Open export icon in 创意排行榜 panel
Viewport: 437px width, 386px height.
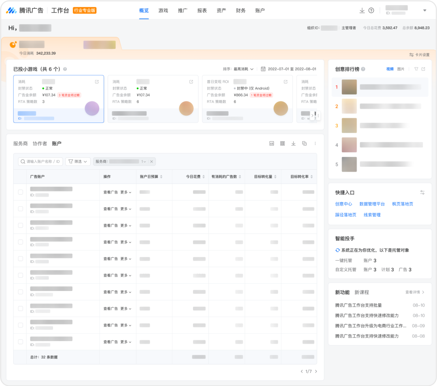pos(423,69)
